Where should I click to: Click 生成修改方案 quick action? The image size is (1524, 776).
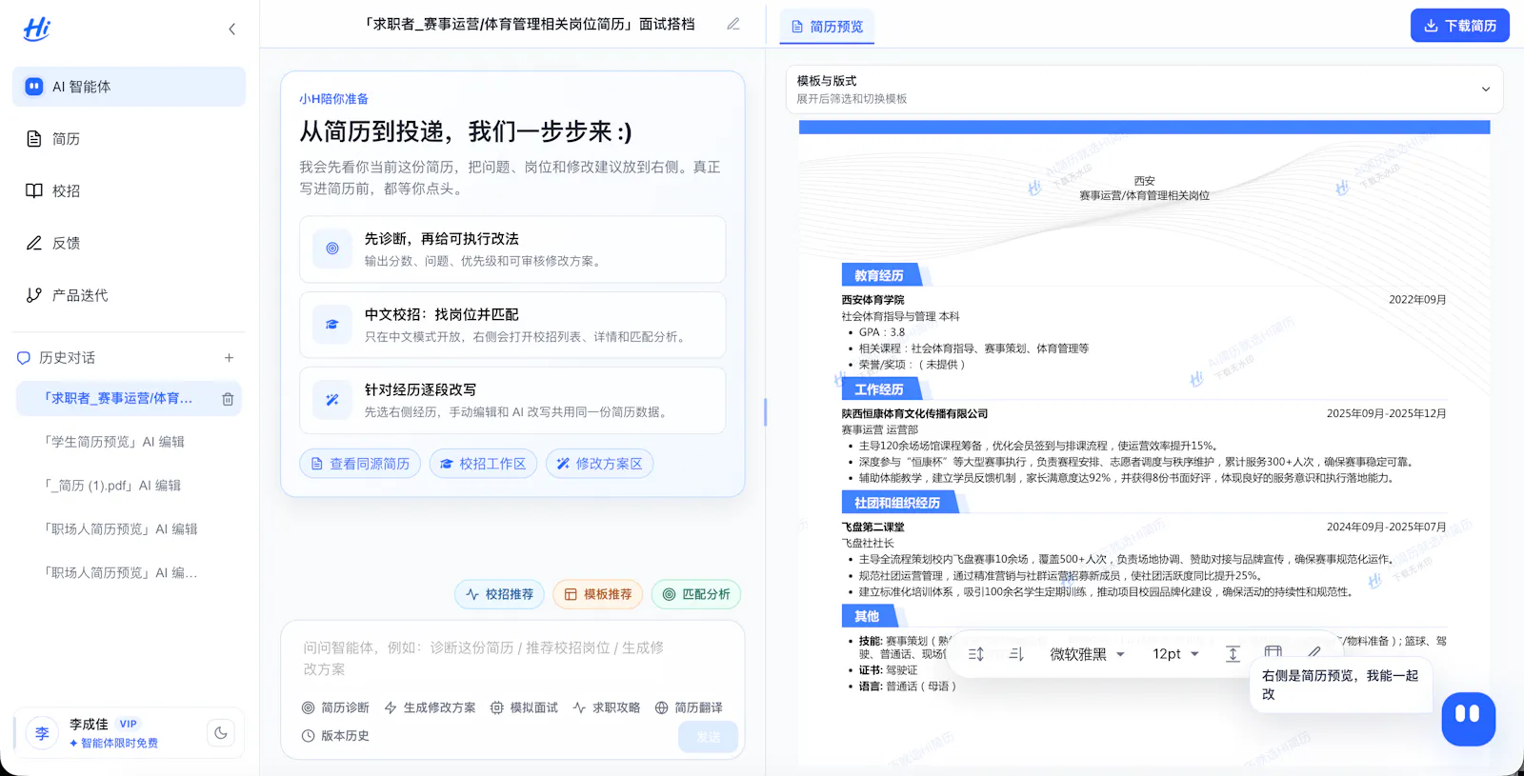pos(430,707)
